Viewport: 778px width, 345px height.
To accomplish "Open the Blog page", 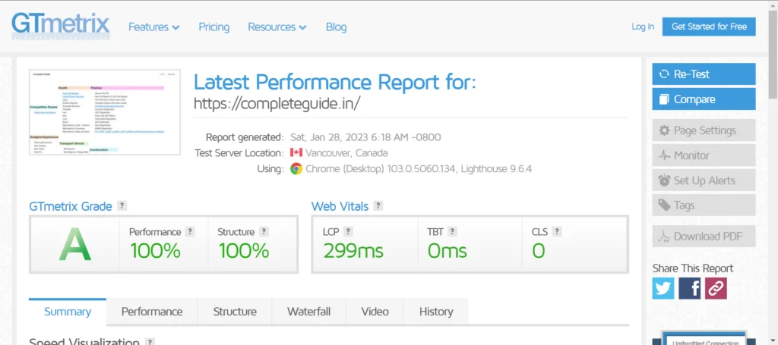I will point(336,27).
